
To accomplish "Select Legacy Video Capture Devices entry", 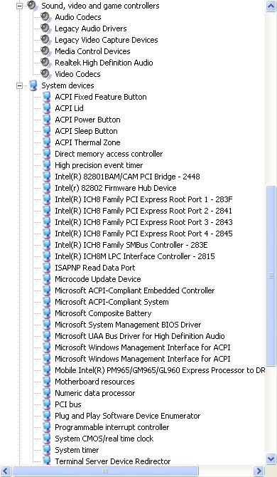I will click(107, 40).
